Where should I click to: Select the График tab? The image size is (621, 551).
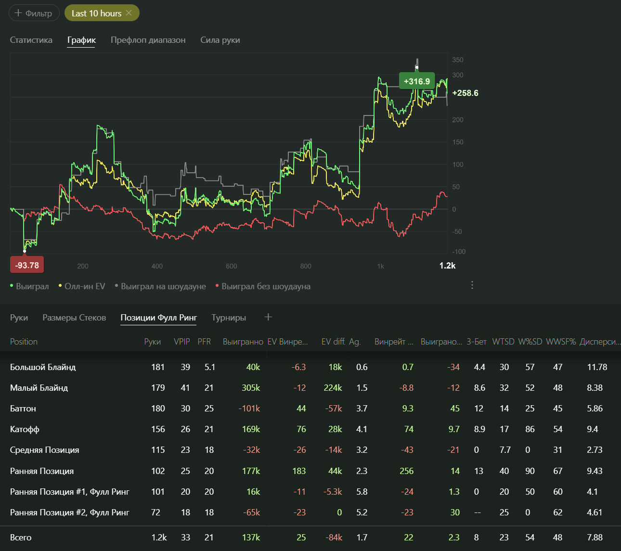coord(81,40)
